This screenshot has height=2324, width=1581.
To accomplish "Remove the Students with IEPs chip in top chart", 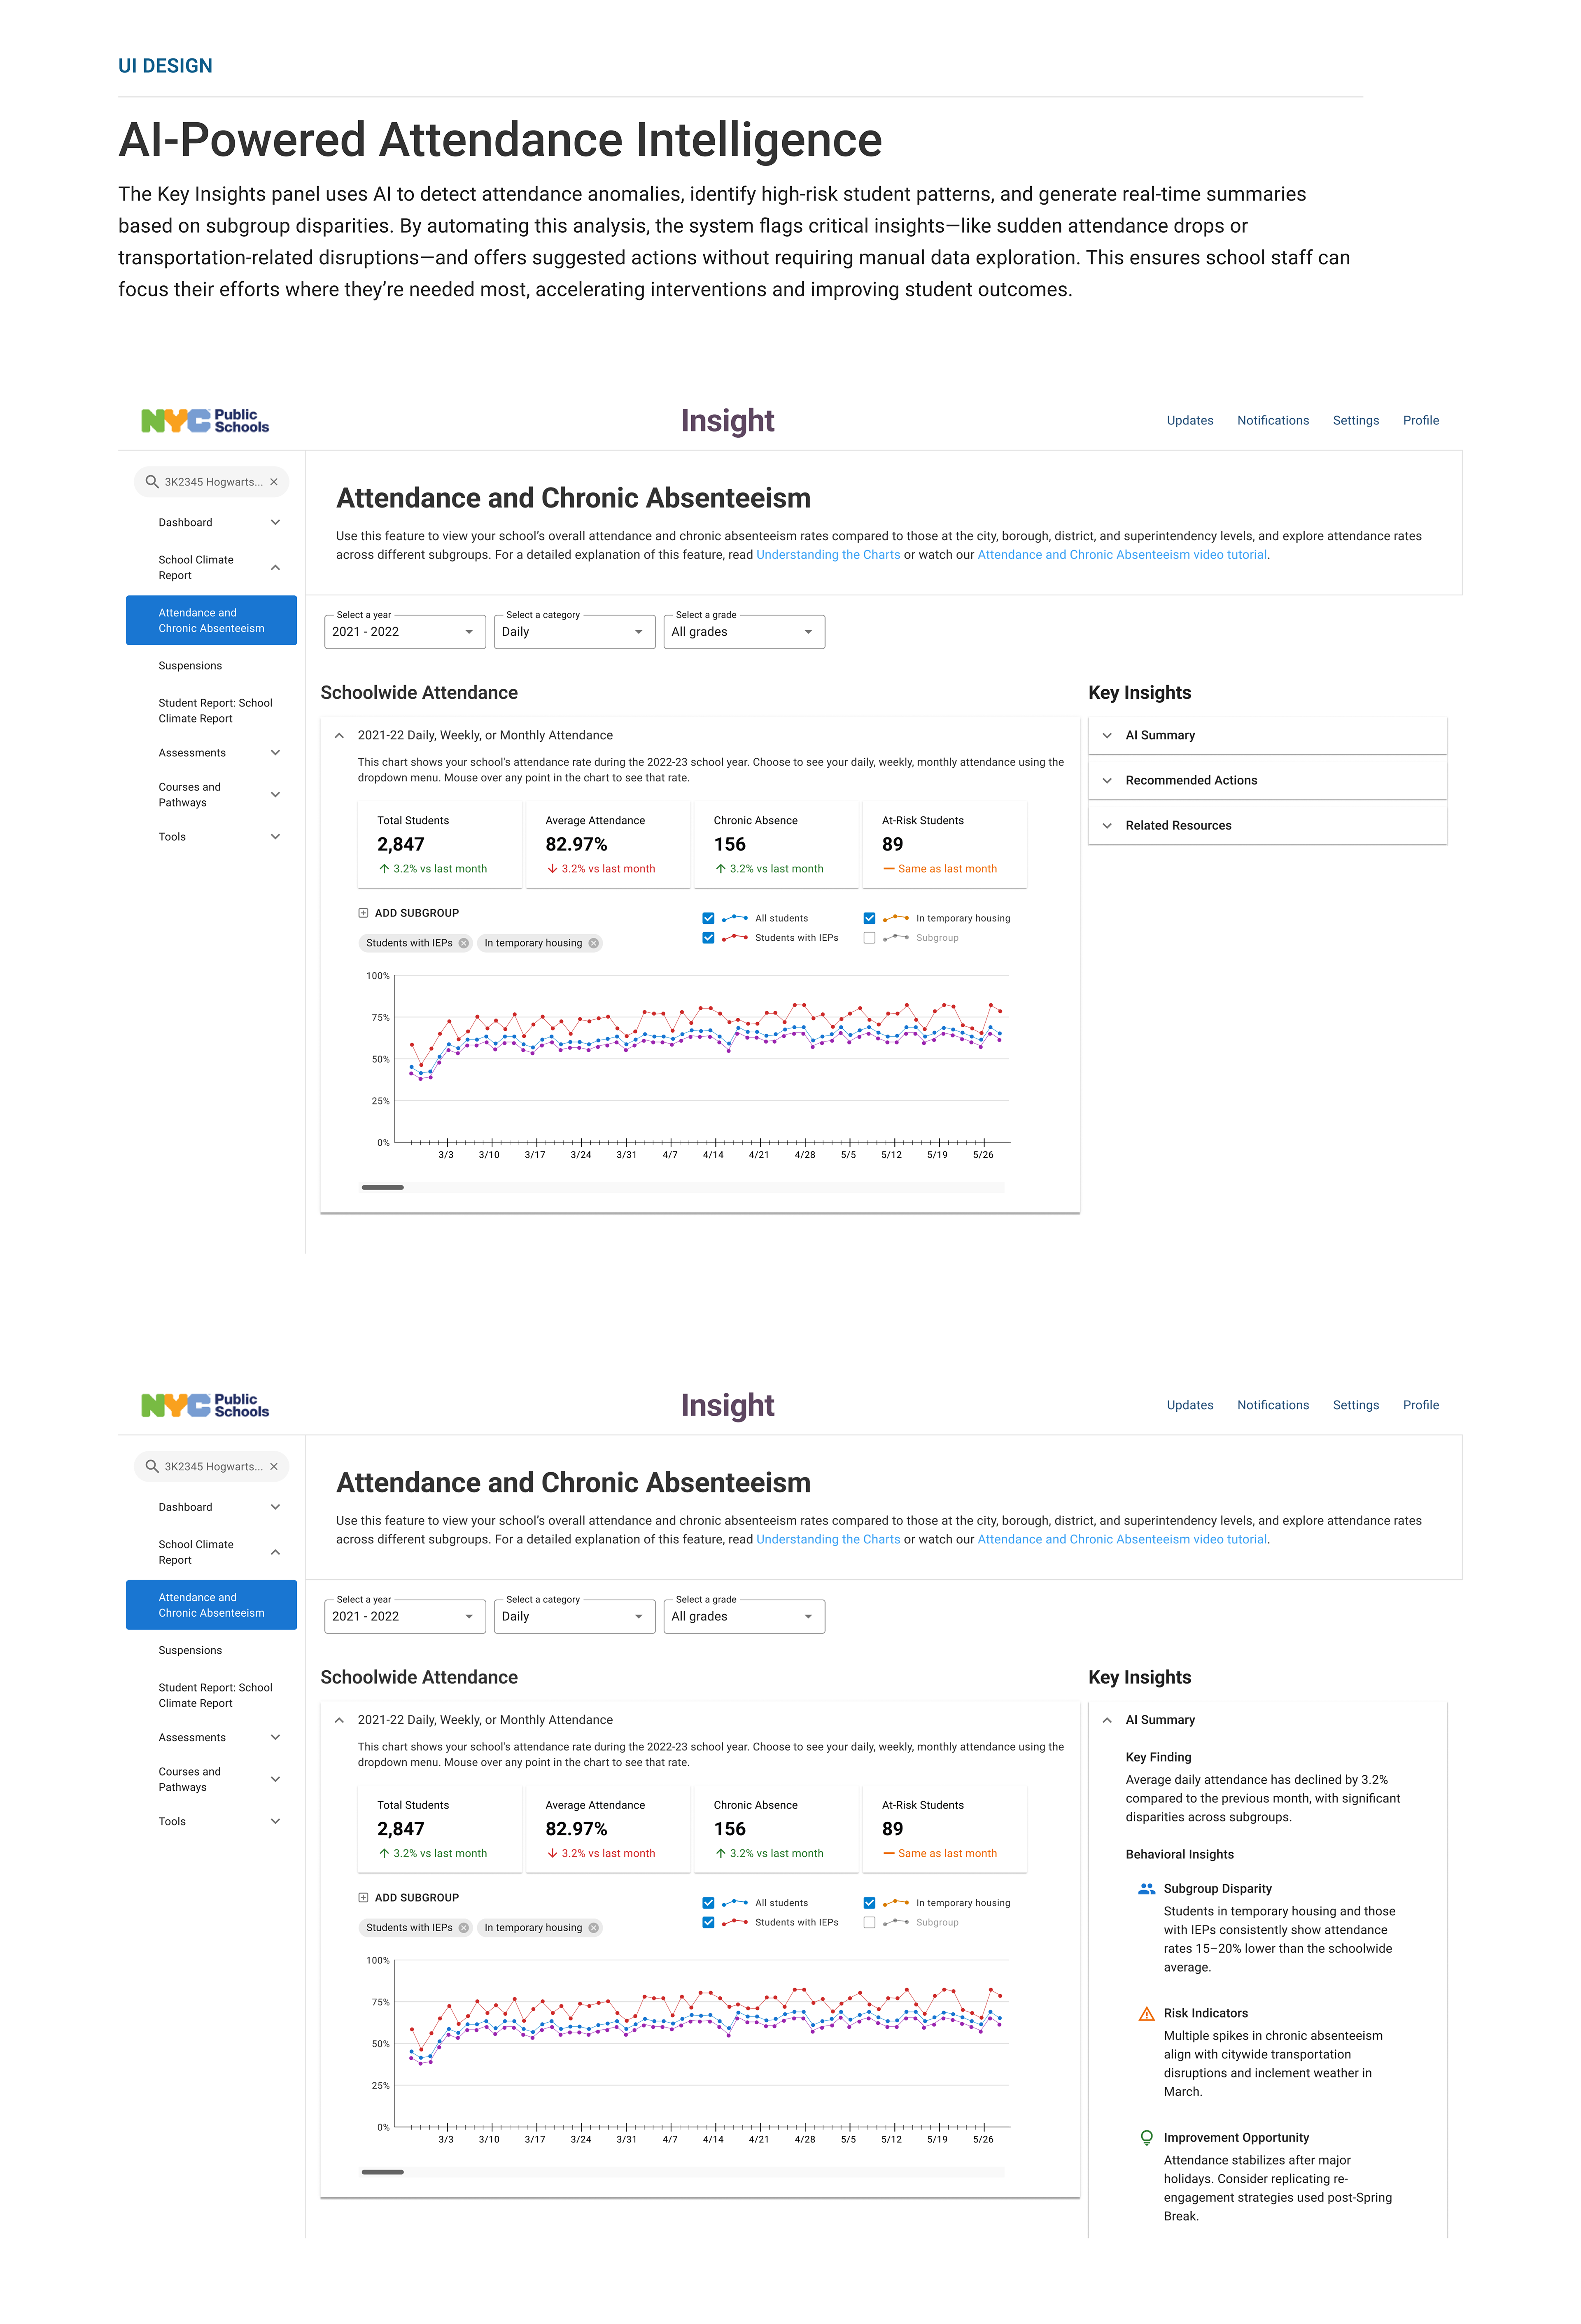I will [464, 943].
